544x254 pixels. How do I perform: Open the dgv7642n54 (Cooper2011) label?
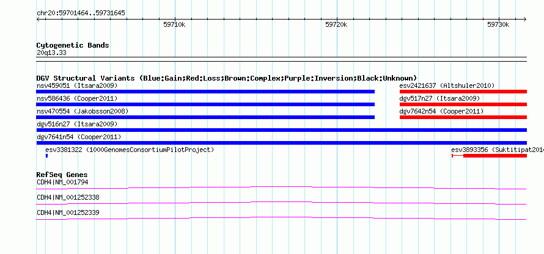click(x=441, y=111)
